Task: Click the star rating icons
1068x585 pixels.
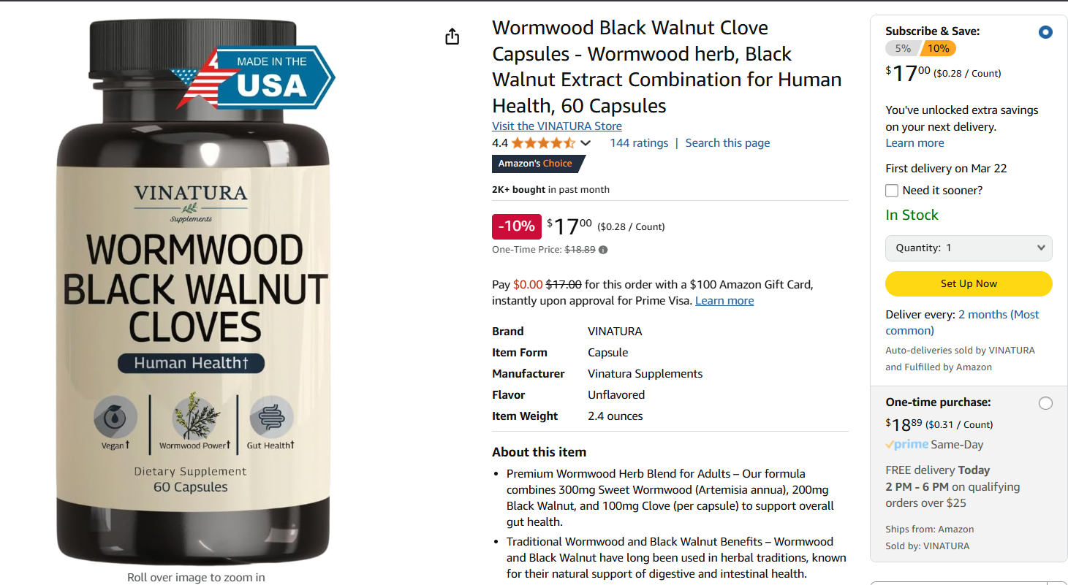Action: (x=543, y=143)
